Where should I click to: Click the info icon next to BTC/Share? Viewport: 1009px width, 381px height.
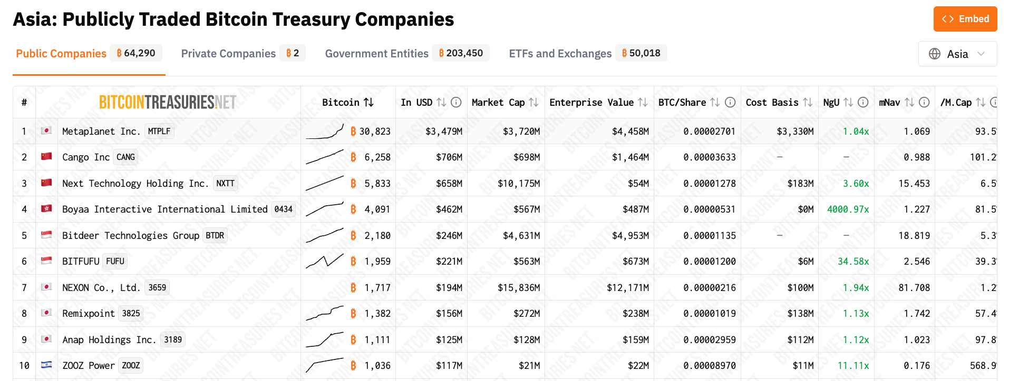pyautogui.click(x=730, y=102)
